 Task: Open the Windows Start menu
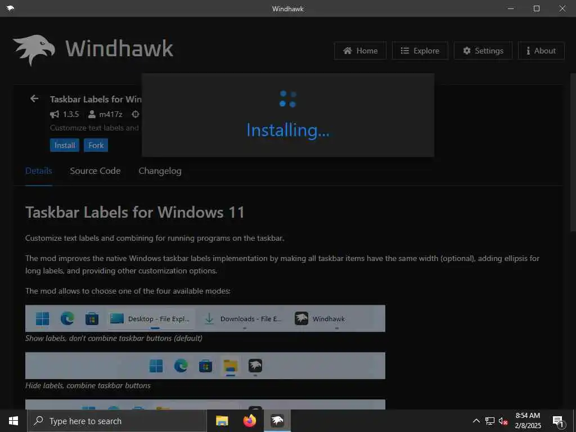coord(13,421)
